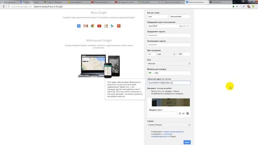This screenshot has height=145, width=258.
Task: Click the birth year field
Action: pyautogui.click(x=184, y=54)
